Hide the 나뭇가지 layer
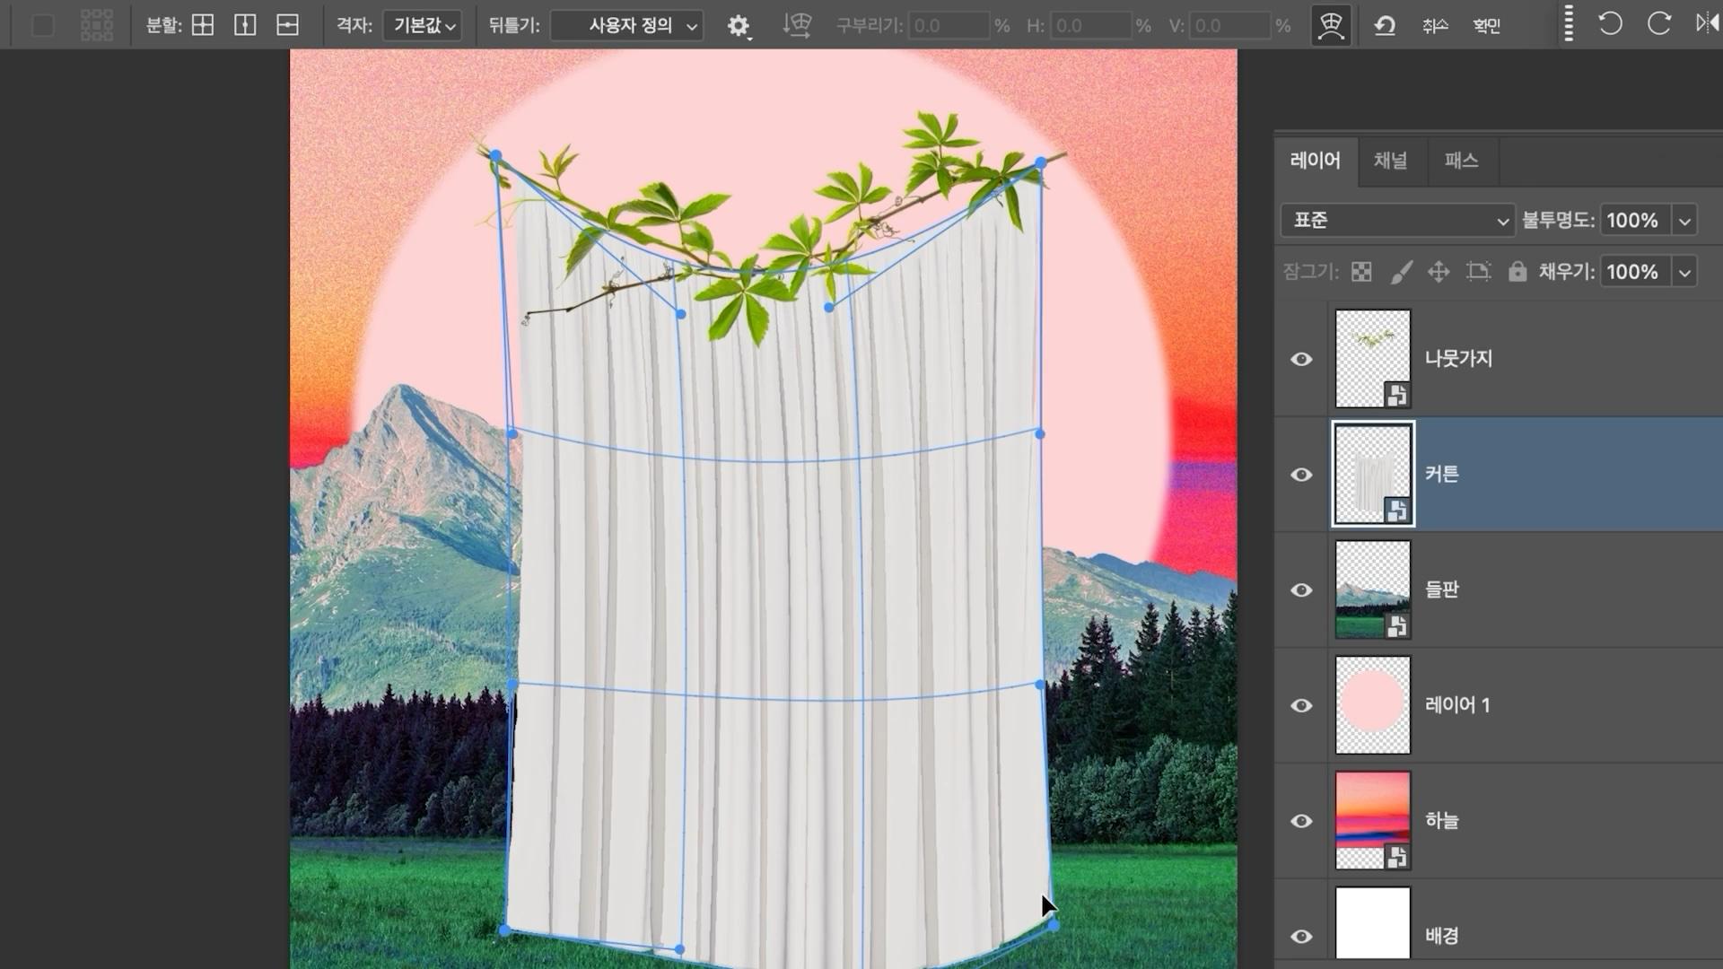This screenshot has height=969, width=1723. (x=1301, y=359)
